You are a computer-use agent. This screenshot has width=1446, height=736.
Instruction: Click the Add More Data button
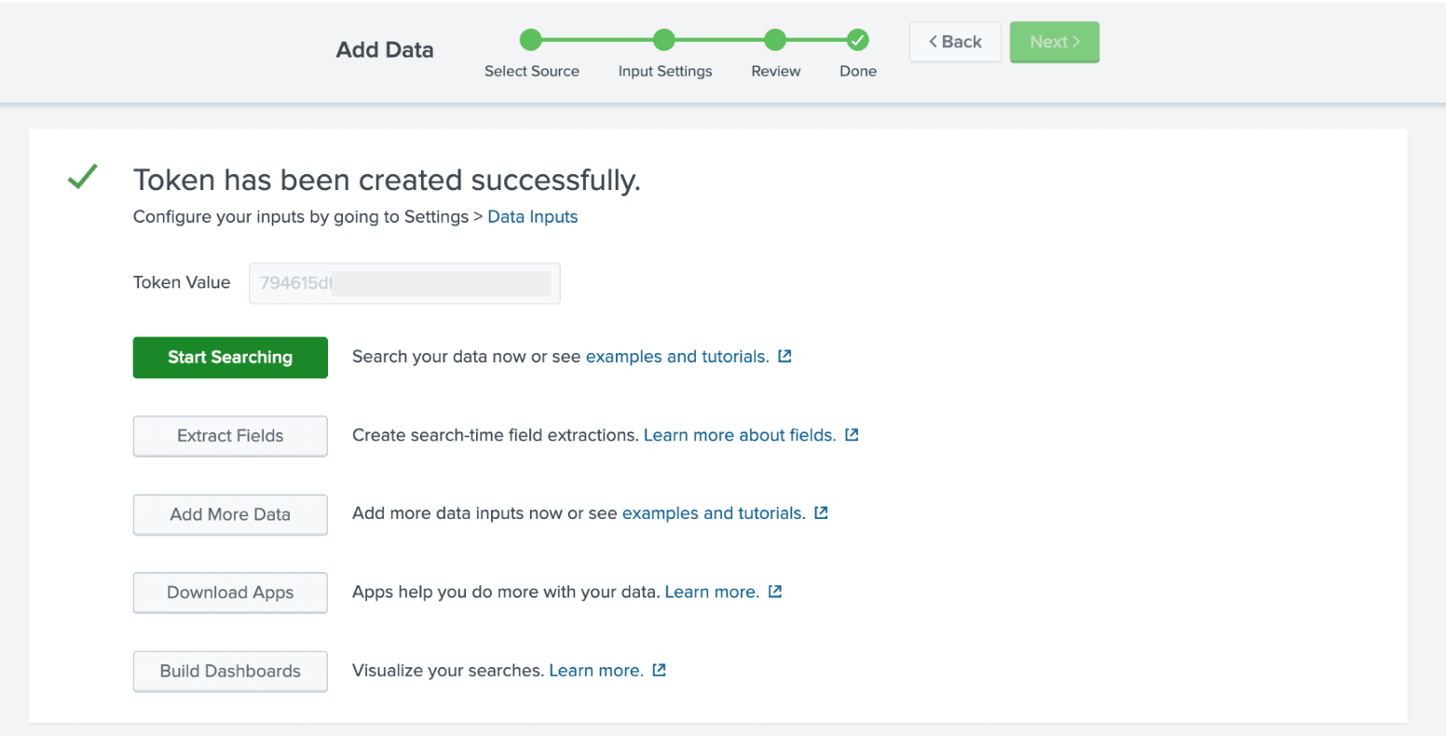tap(229, 513)
